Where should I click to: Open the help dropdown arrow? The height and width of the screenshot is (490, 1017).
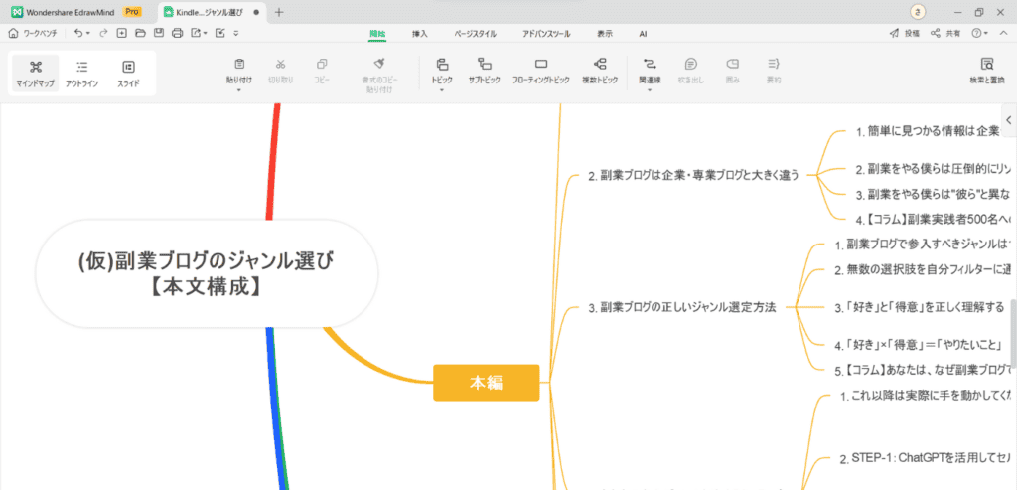(986, 33)
